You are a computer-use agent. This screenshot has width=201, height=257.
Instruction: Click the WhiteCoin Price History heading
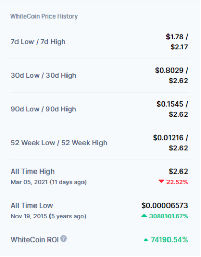pos(44,16)
